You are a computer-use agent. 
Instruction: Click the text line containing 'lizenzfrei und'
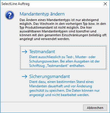58,31
